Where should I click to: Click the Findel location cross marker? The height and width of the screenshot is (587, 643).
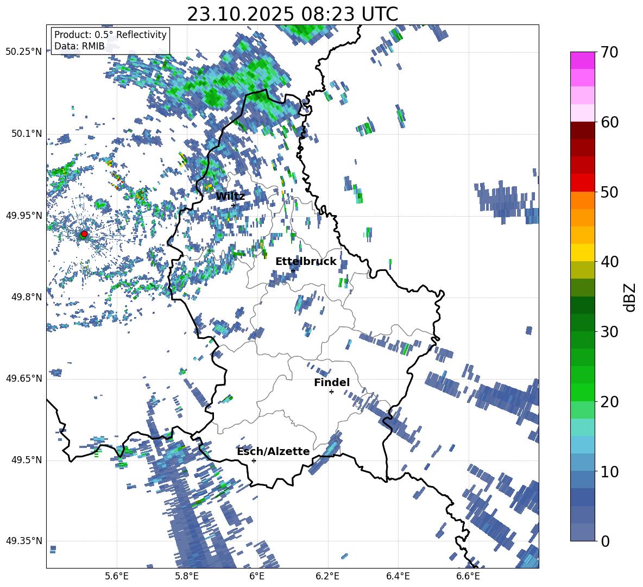coord(331,392)
